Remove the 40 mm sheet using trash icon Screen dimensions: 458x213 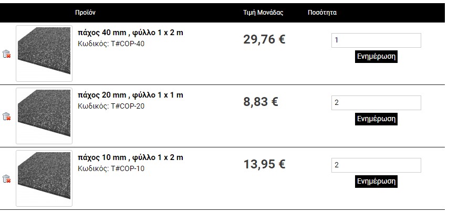6,54
